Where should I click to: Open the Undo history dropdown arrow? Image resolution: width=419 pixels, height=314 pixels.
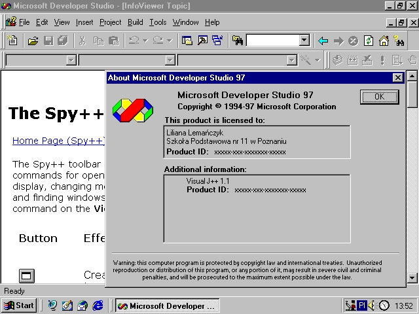pyautogui.click(x=145, y=41)
